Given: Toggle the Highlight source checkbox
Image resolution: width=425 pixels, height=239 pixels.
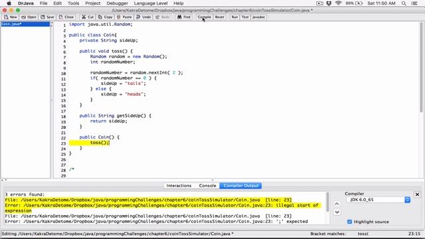Looking at the screenshot, I should [x=350, y=222].
